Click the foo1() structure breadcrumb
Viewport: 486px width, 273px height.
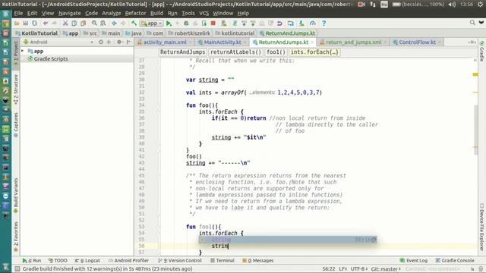pyautogui.click(x=276, y=52)
